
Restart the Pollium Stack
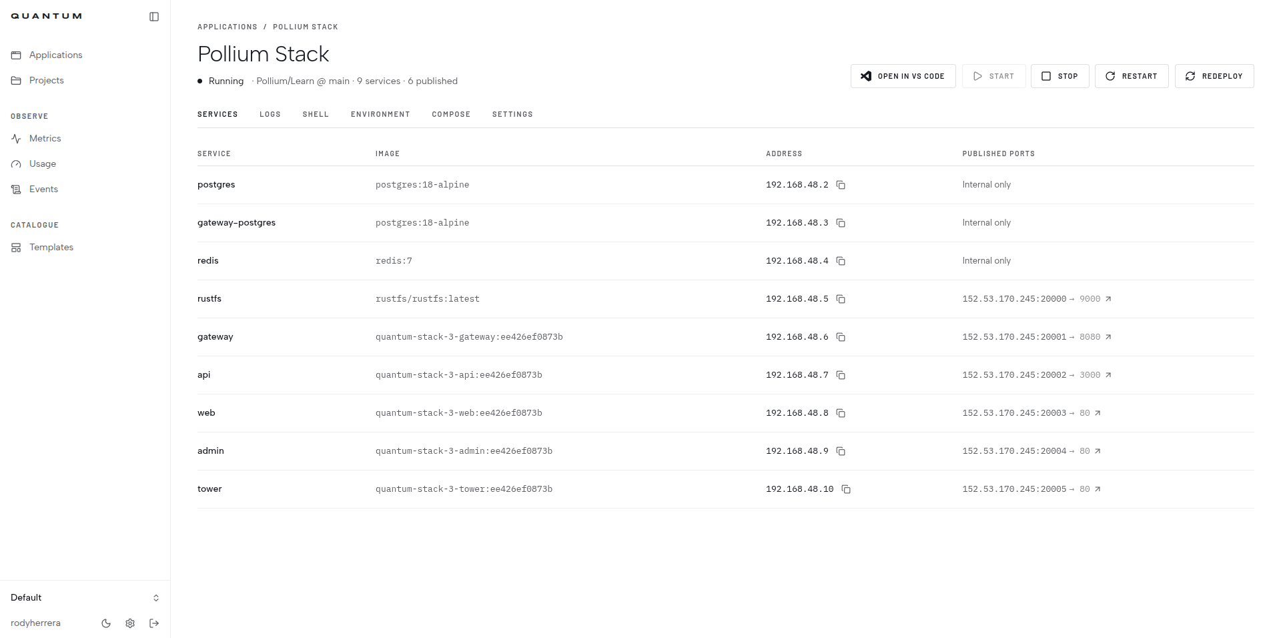(x=1132, y=76)
